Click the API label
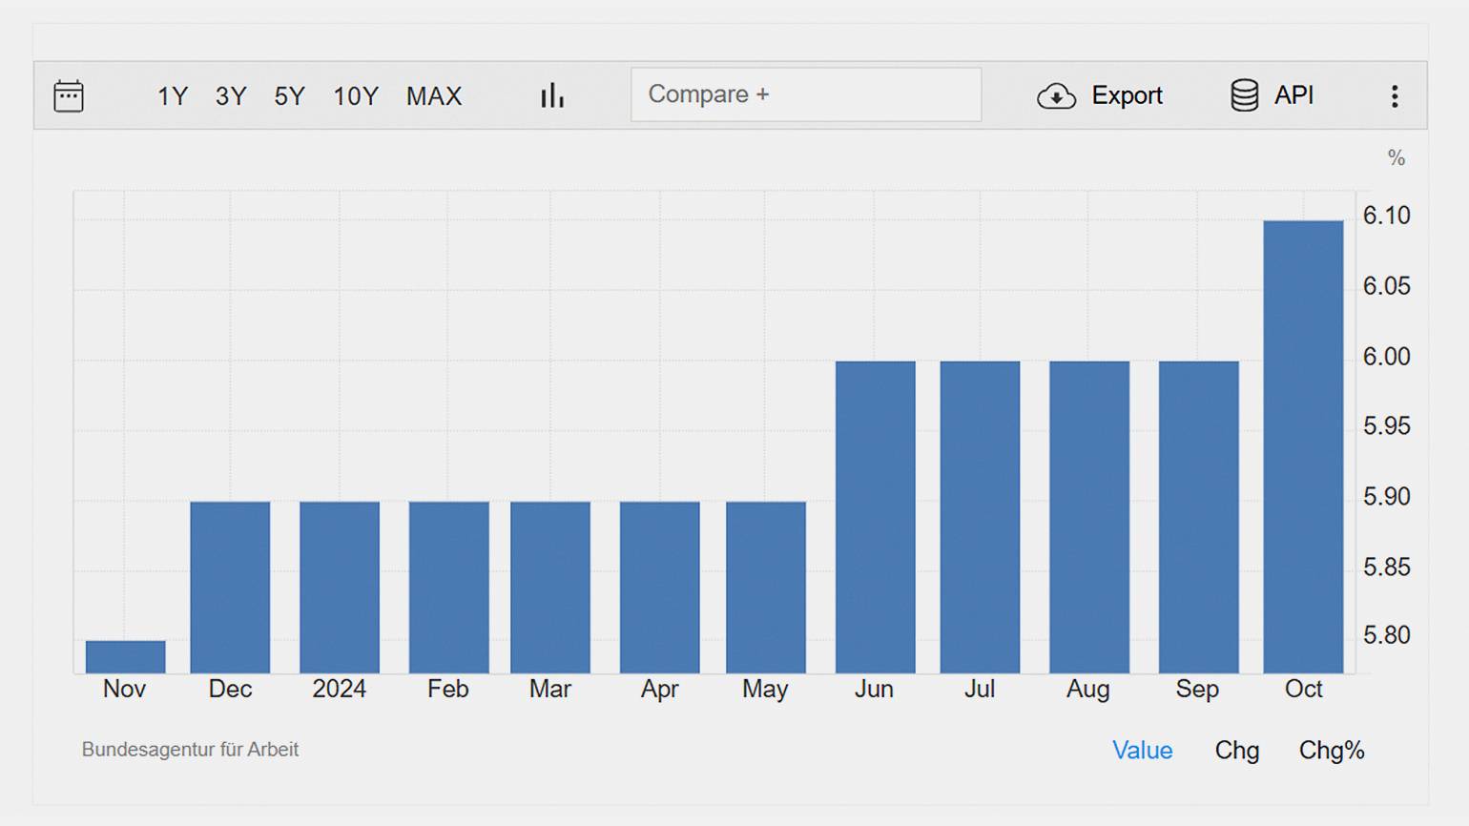This screenshot has width=1469, height=826. (x=1293, y=95)
